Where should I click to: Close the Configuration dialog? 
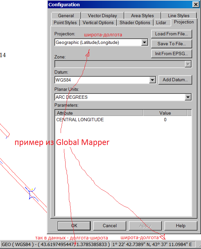(x=196, y=4)
